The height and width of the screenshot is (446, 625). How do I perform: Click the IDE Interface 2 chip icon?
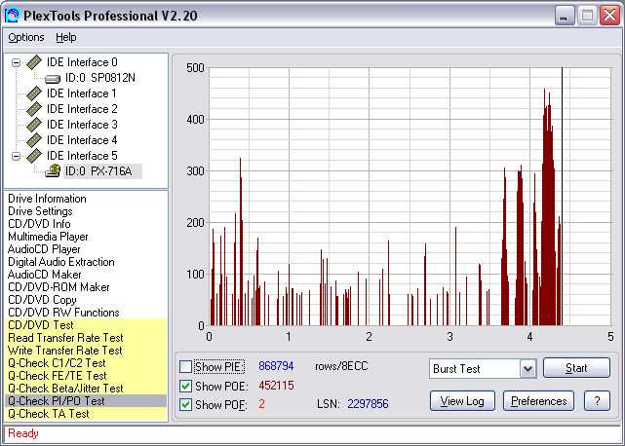click(34, 109)
